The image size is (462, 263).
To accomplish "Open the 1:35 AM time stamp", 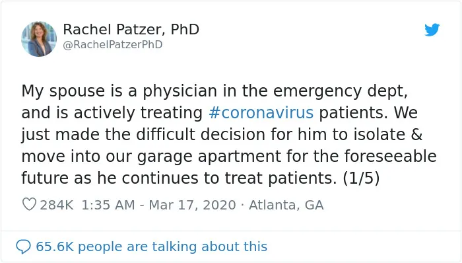I will click(x=108, y=205).
